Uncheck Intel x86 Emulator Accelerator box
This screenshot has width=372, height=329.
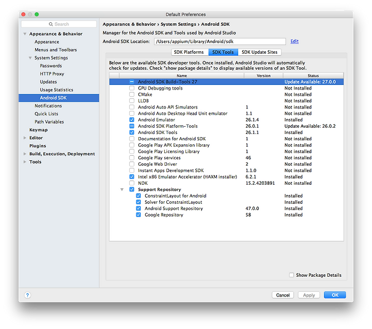(132, 177)
